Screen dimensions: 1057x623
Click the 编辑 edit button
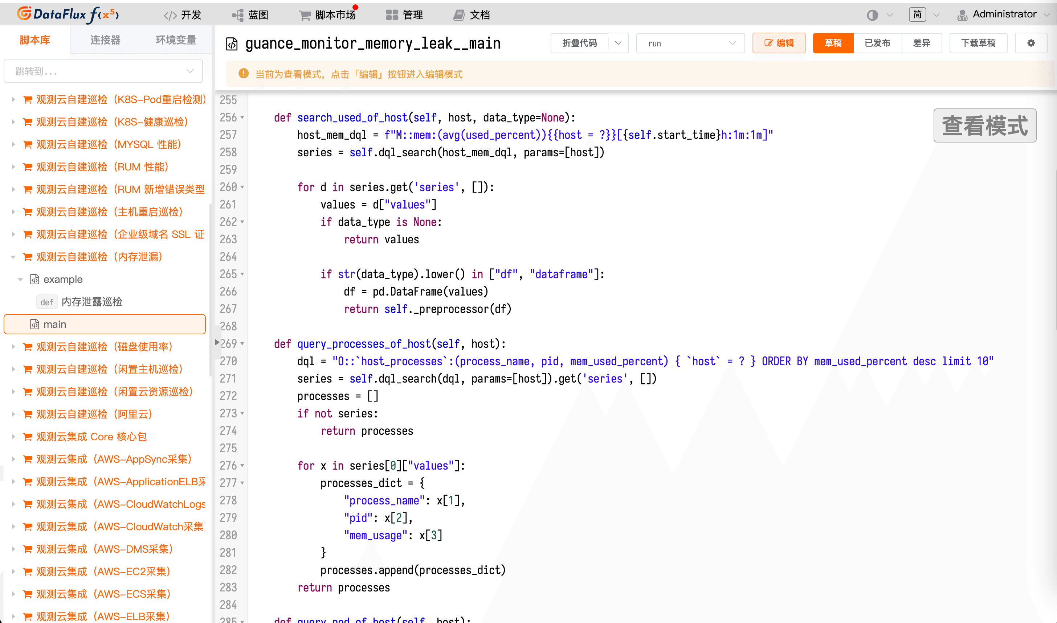point(779,43)
